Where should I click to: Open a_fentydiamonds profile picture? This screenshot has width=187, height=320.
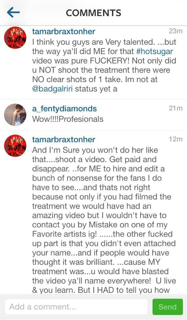(15, 115)
